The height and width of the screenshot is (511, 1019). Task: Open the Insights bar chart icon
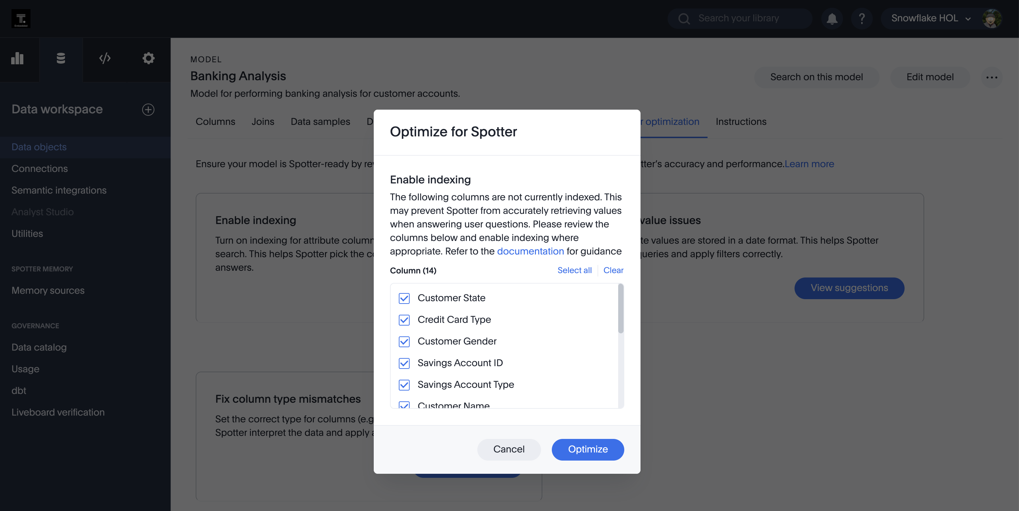coord(17,59)
